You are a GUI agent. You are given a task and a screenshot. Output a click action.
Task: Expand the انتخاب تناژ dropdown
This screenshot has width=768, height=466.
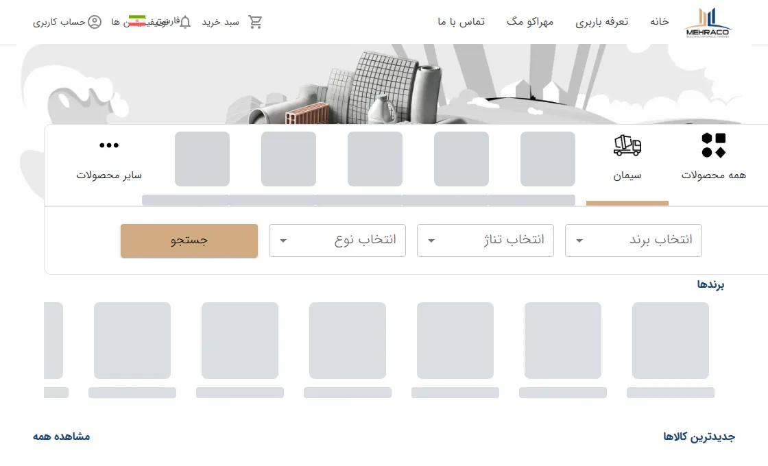[x=485, y=241]
